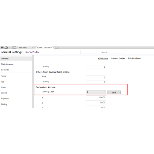This screenshot has height=154, width=154.
Task: Select the System Configuration tab
Action: coord(44,48)
